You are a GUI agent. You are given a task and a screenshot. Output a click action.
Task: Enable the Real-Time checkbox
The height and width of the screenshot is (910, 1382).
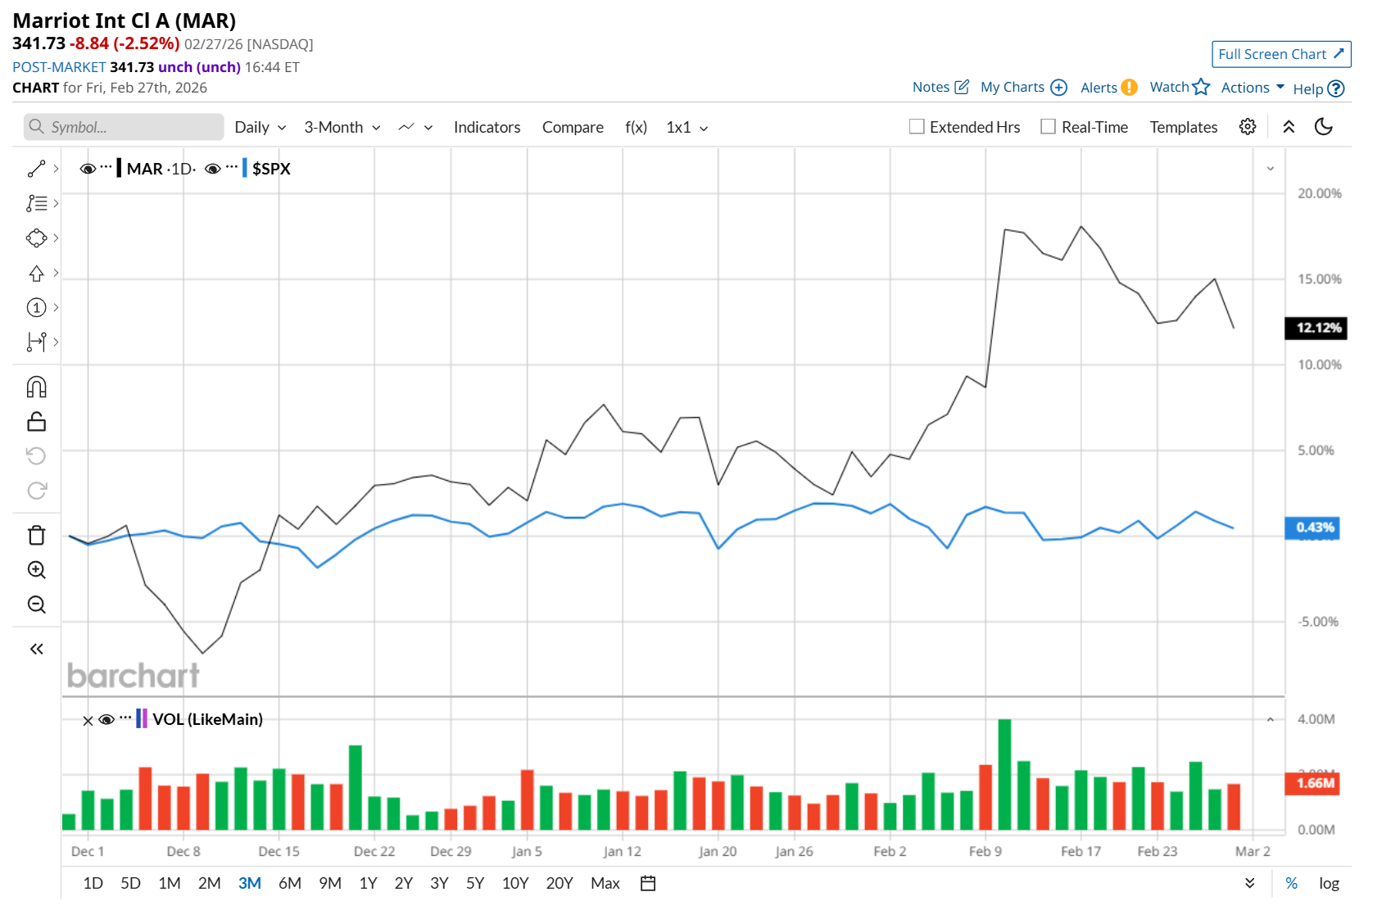pyautogui.click(x=1048, y=127)
